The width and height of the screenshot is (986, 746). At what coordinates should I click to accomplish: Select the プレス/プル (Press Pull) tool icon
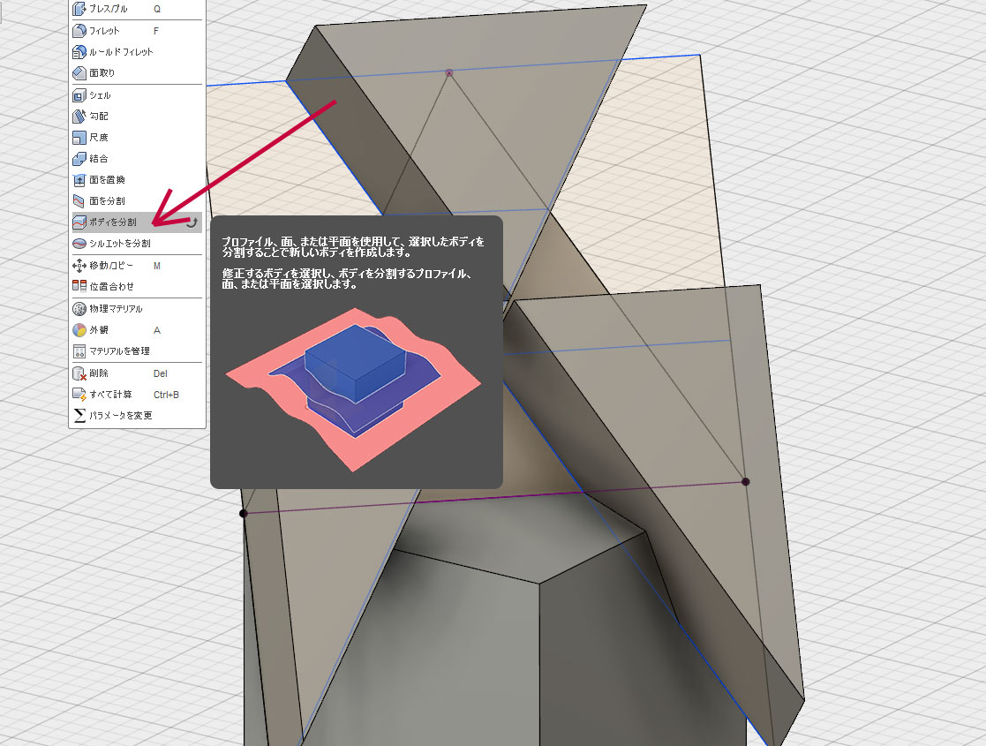point(79,9)
